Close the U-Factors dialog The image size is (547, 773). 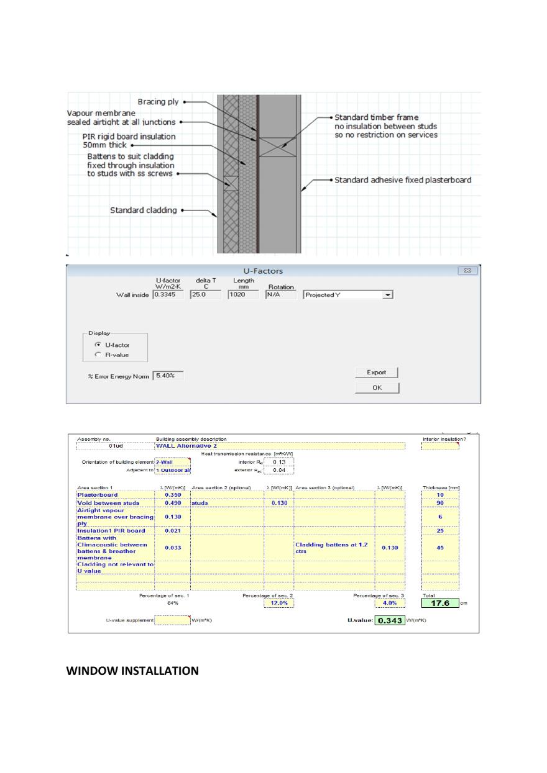[x=466, y=271]
